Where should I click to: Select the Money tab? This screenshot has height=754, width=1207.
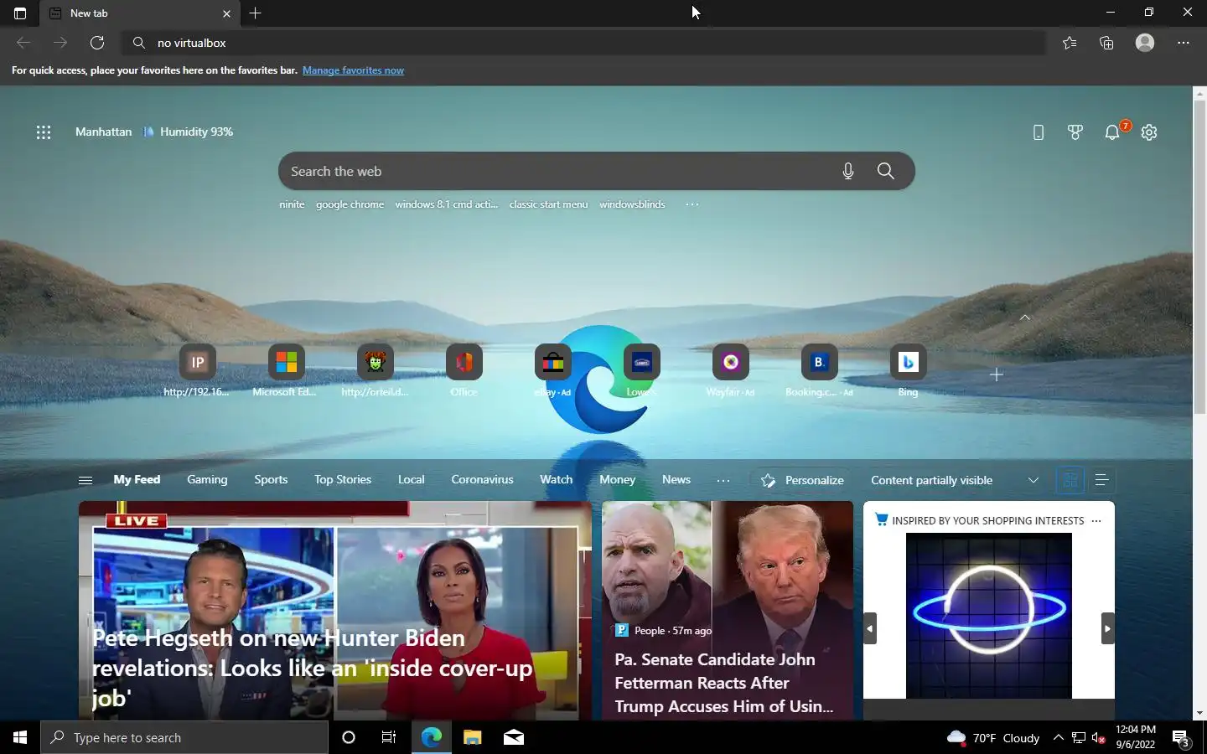[617, 479]
